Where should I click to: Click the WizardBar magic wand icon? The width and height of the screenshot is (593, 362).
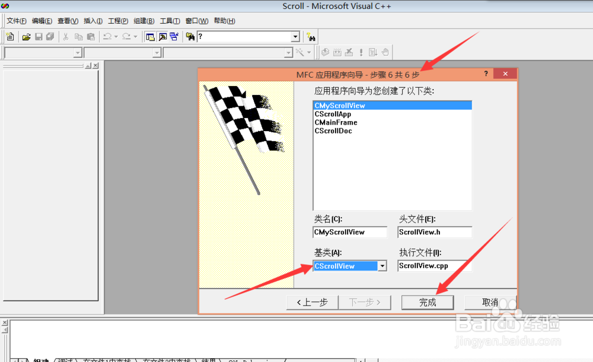[300, 52]
